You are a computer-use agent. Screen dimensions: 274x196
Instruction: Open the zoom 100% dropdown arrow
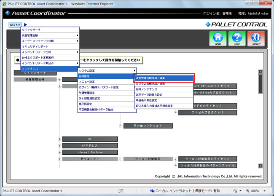[265, 191]
